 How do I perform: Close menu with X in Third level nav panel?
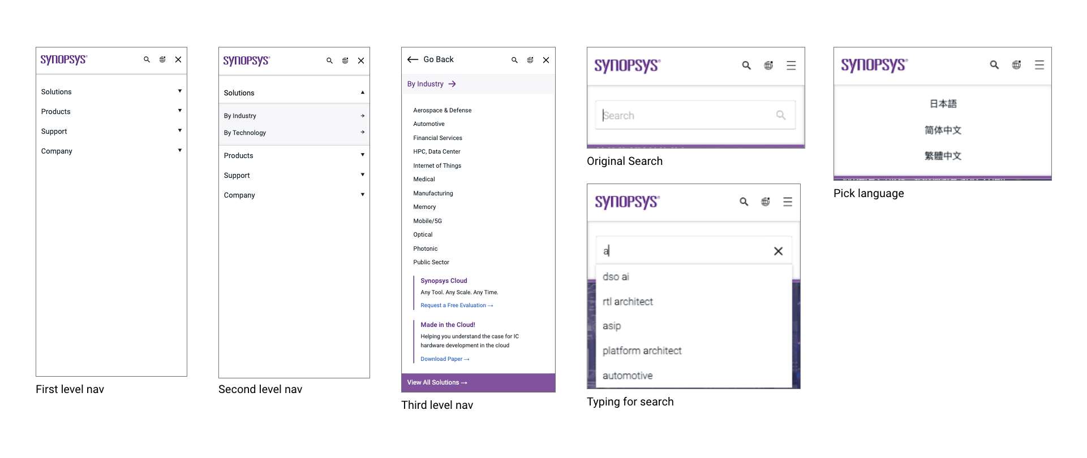[x=546, y=60]
